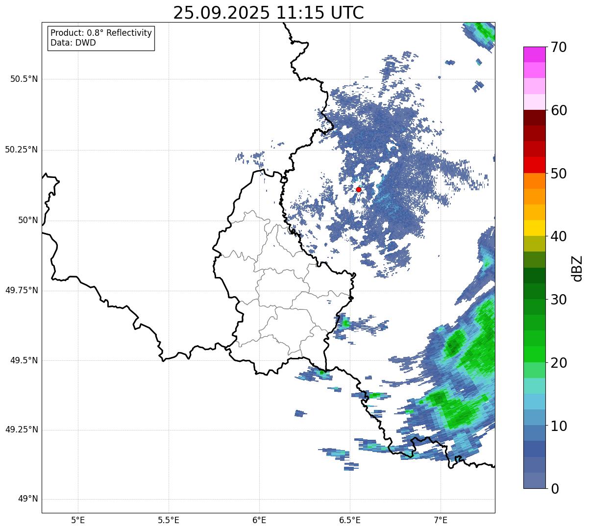Click the 70 colorbar tick value
Image resolution: width=589 pixels, height=530 pixels.
558,48
